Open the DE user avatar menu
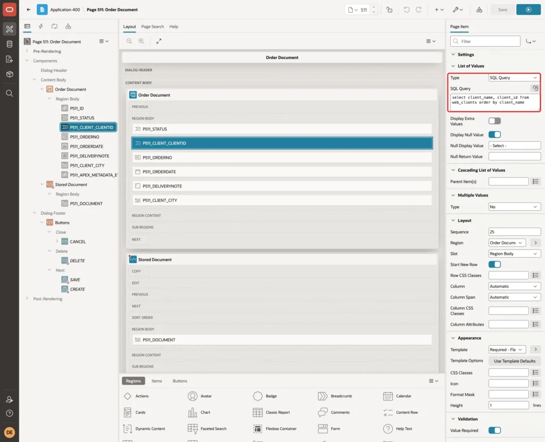Screen dimensions: 545x442 click(x=10, y=432)
